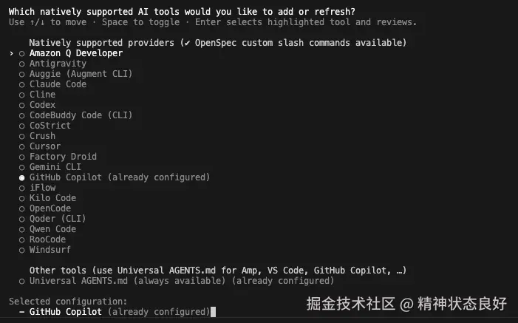Click the Codex provider entry
The image size is (518, 323).
(42, 105)
